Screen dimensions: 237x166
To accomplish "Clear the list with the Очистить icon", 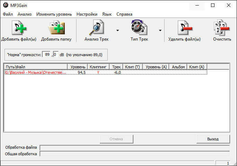I will pos(222,27).
